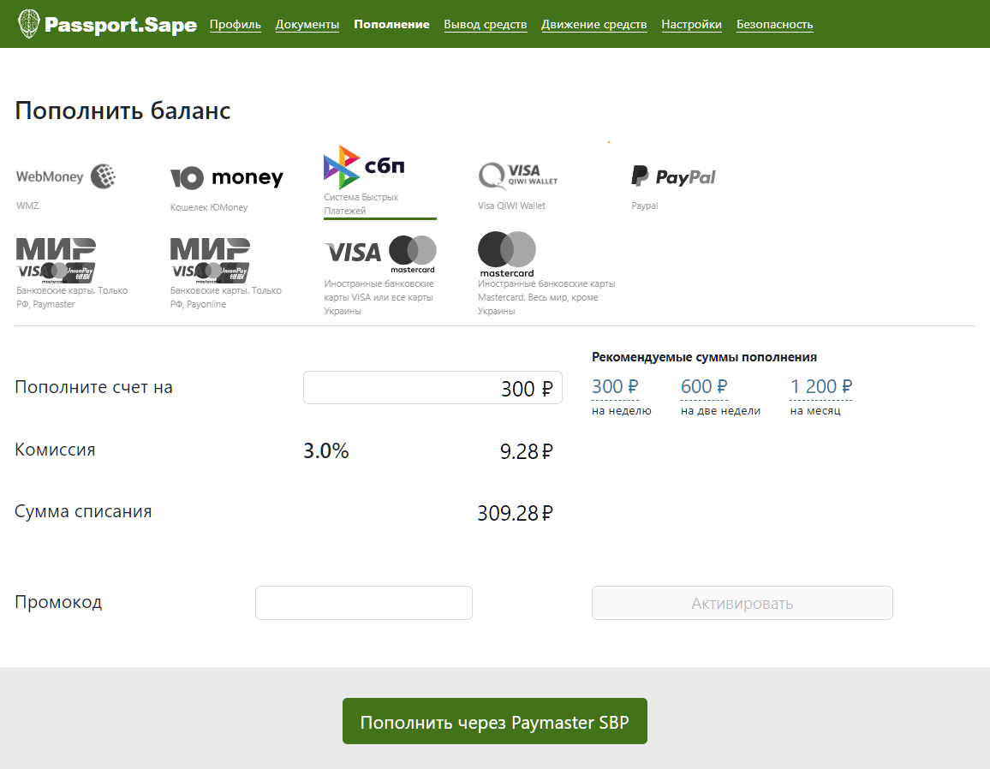The height and width of the screenshot is (769, 990).
Task: Focus the Промокод input field
Action: pos(364,603)
